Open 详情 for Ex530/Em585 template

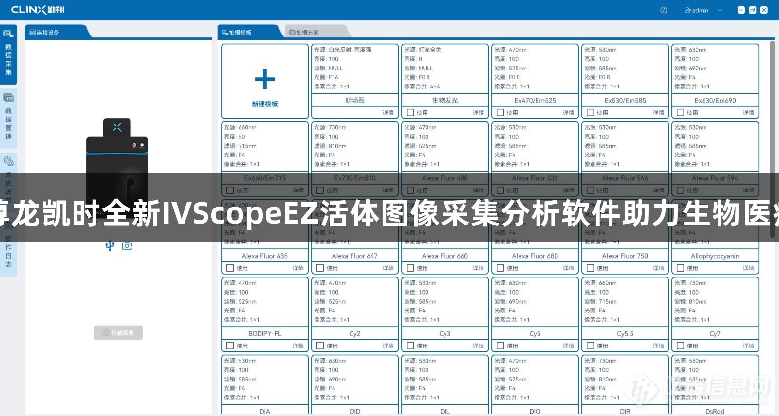click(658, 113)
